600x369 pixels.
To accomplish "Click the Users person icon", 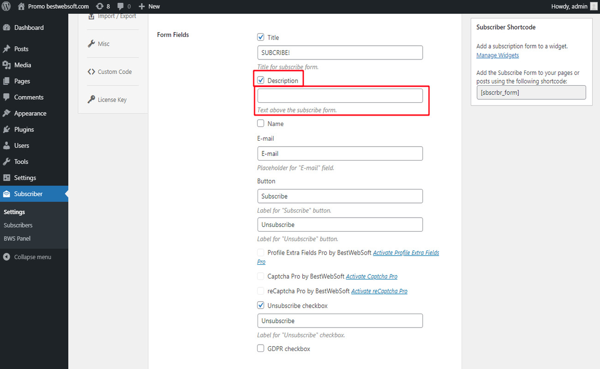I will tap(6, 146).
